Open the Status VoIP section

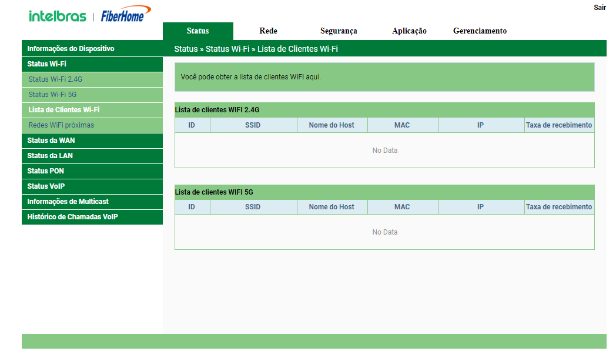[92, 186]
